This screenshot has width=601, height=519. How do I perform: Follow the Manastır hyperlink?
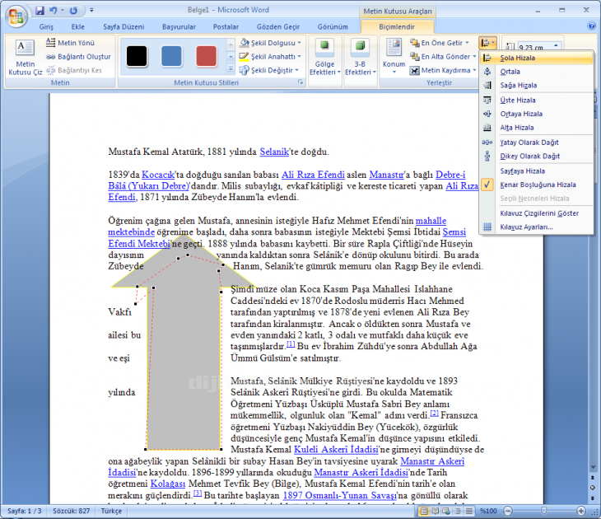[x=386, y=175]
